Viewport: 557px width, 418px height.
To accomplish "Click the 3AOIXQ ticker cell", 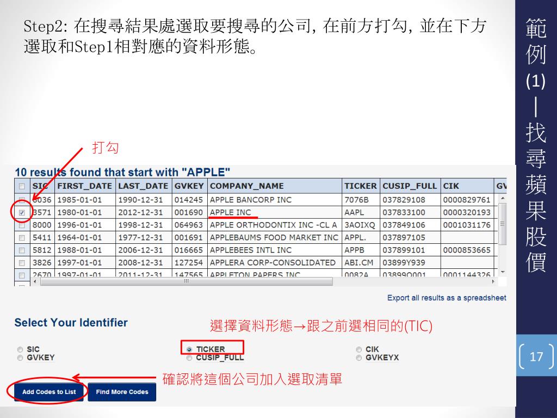I will tap(361, 225).
